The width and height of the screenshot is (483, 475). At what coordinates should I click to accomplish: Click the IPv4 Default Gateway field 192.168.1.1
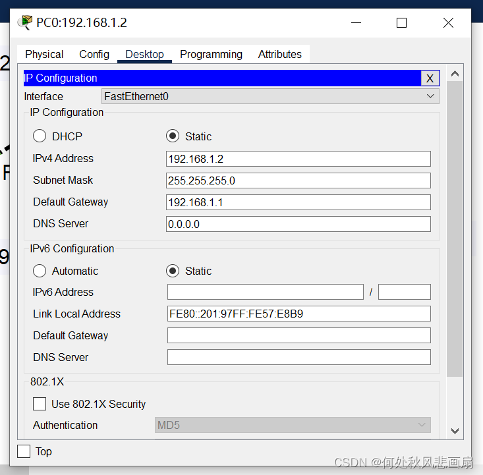click(298, 202)
